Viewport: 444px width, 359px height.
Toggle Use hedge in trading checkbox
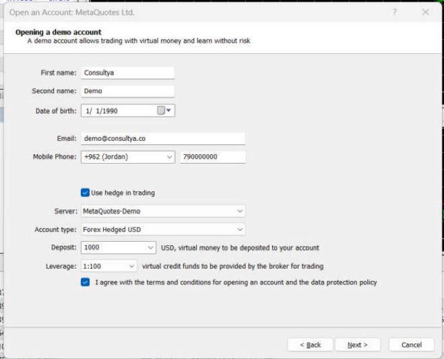click(85, 193)
